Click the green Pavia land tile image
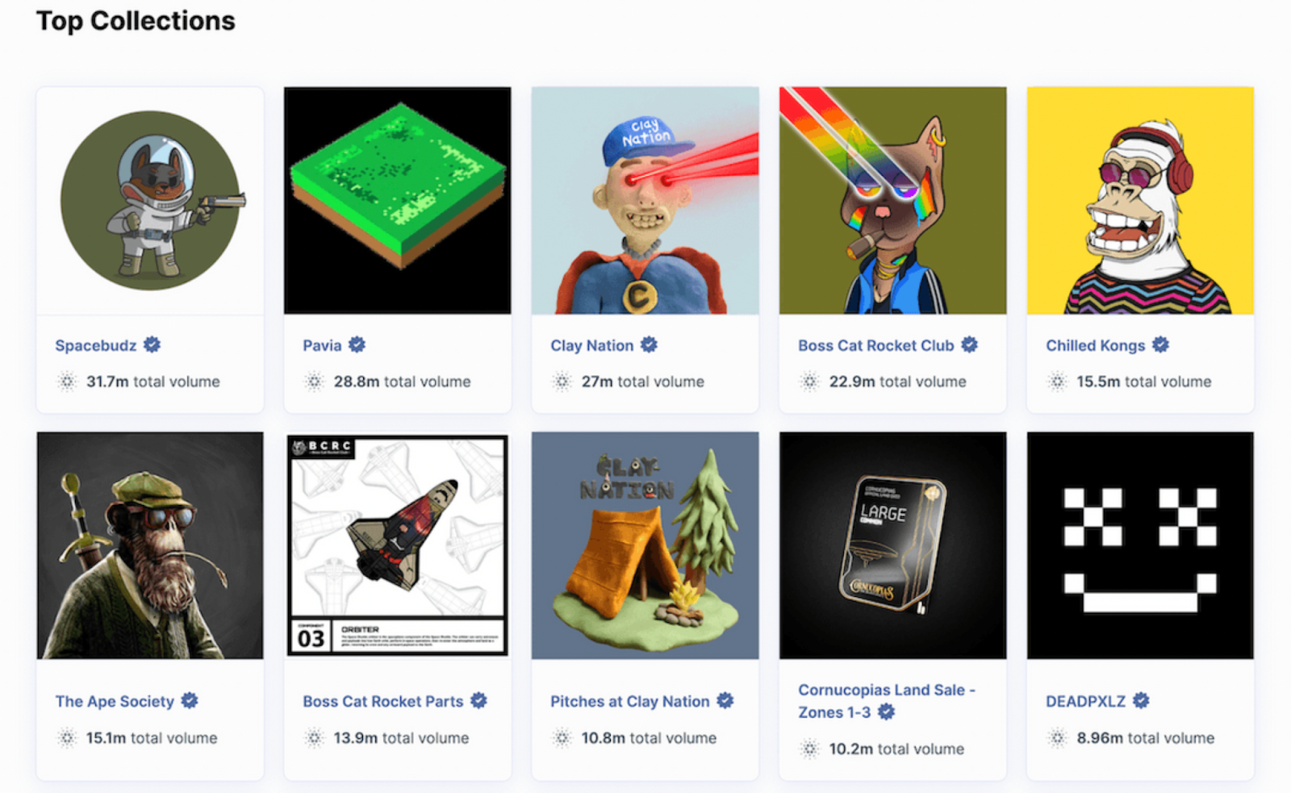1291x793 pixels. coord(397,201)
